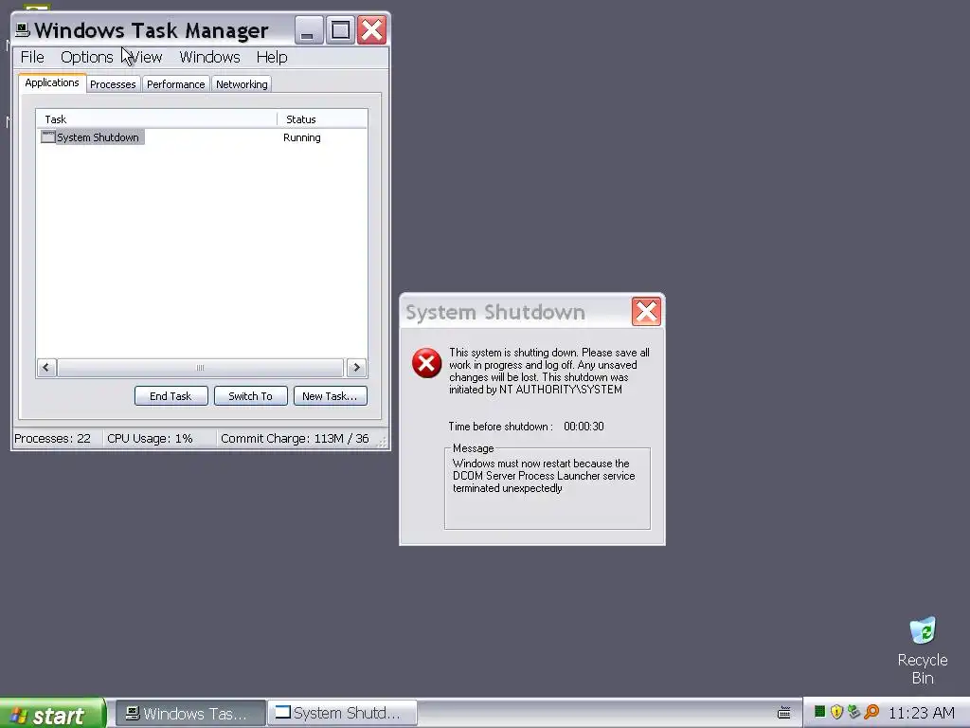Viewport: 970px width, 728px height.
Task: Switch to the Processes tab
Action: click(x=113, y=84)
